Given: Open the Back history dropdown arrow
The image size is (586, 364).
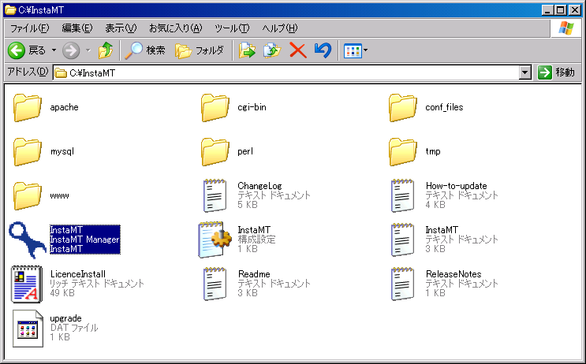Looking at the screenshot, I should click(x=54, y=50).
